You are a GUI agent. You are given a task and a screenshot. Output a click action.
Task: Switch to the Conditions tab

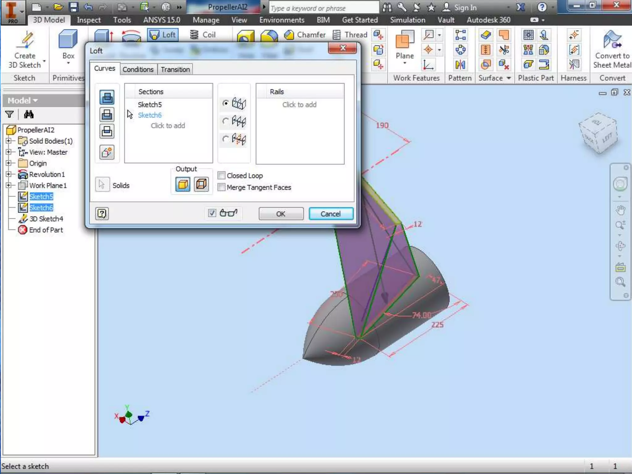pyautogui.click(x=138, y=69)
